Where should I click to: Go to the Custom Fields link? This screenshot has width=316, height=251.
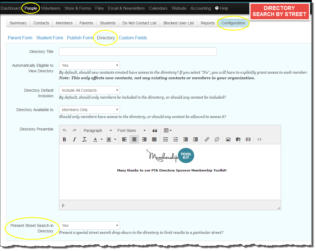tap(133, 38)
